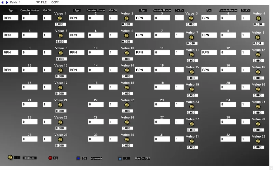Toggle the Monomode blue switch
The width and height of the screenshot is (273, 170).
point(78,158)
